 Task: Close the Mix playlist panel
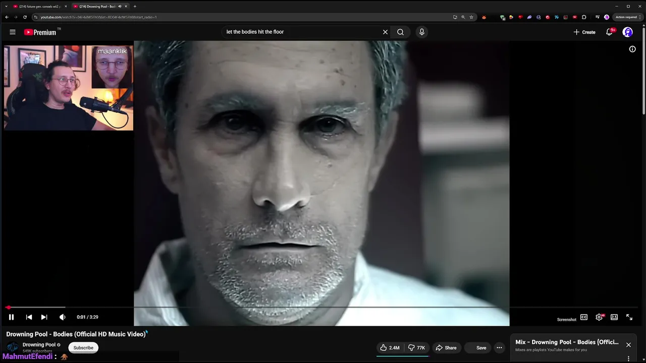pyautogui.click(x=628, y=345)
